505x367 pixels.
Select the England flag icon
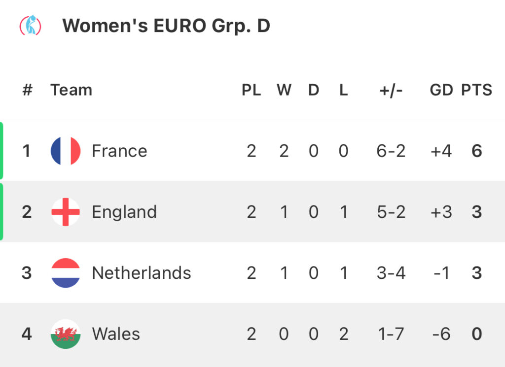66,212
